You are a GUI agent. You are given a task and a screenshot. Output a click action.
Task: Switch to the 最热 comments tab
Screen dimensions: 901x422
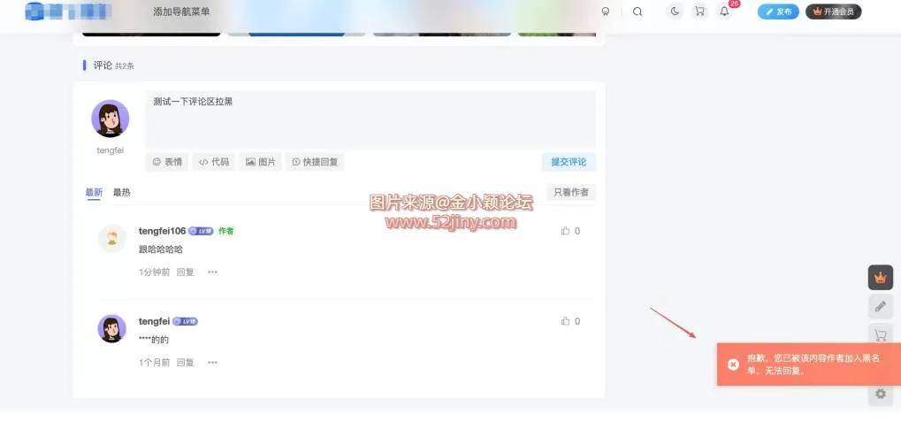click(x=122, y=193)
